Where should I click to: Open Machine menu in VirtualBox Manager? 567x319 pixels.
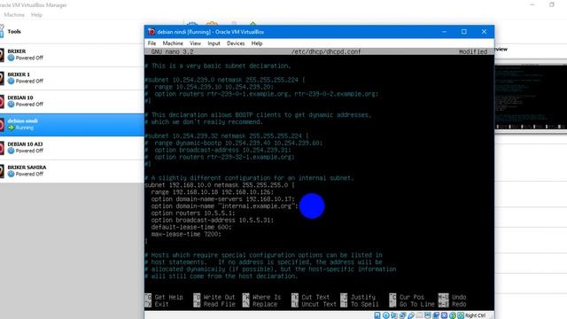(14, 15)
